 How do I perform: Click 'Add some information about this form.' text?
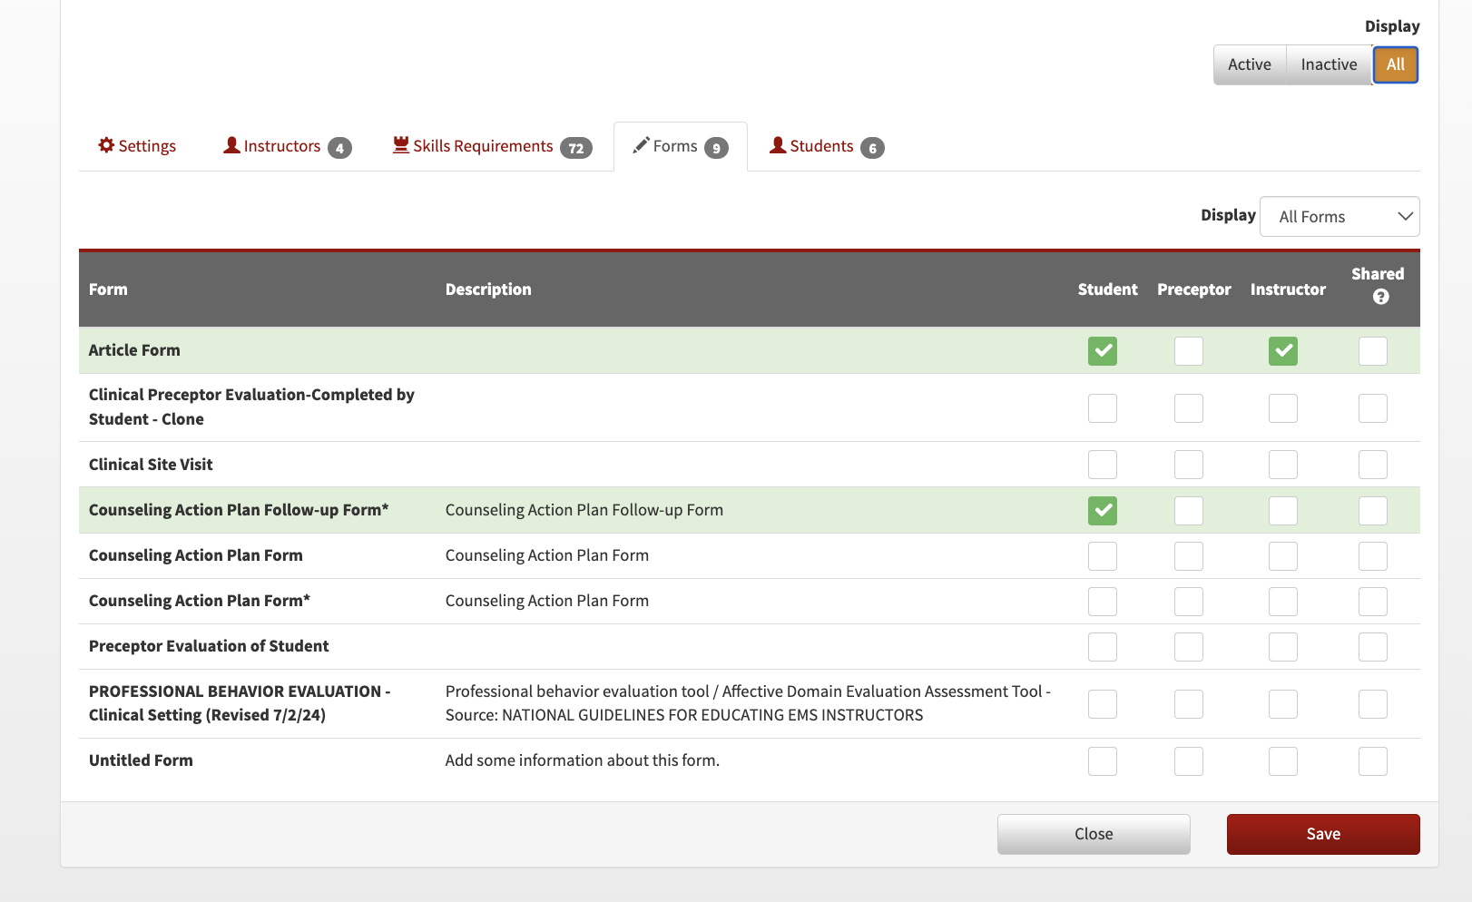click(x=582, y=760)
